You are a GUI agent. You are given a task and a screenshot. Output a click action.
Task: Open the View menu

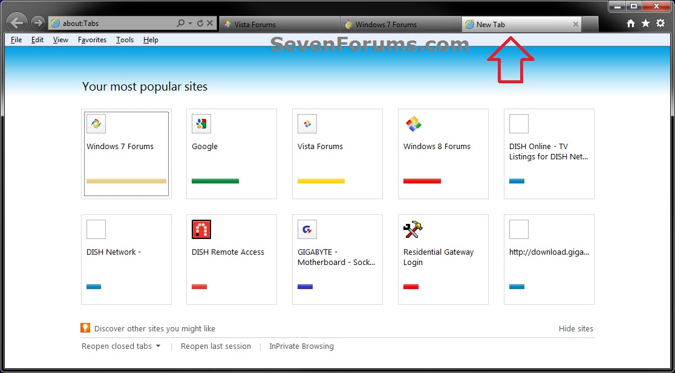[x=60, y=40]
